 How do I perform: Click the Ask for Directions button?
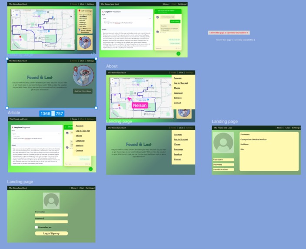tap(83, 91)
